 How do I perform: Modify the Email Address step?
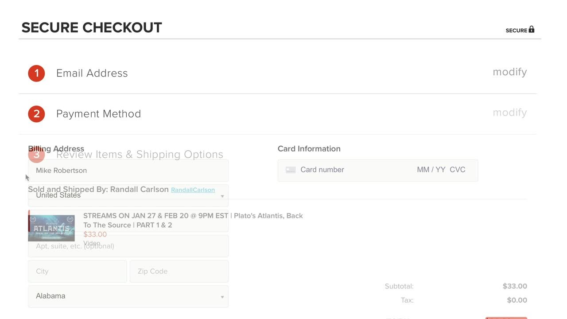tap(509, 72)
